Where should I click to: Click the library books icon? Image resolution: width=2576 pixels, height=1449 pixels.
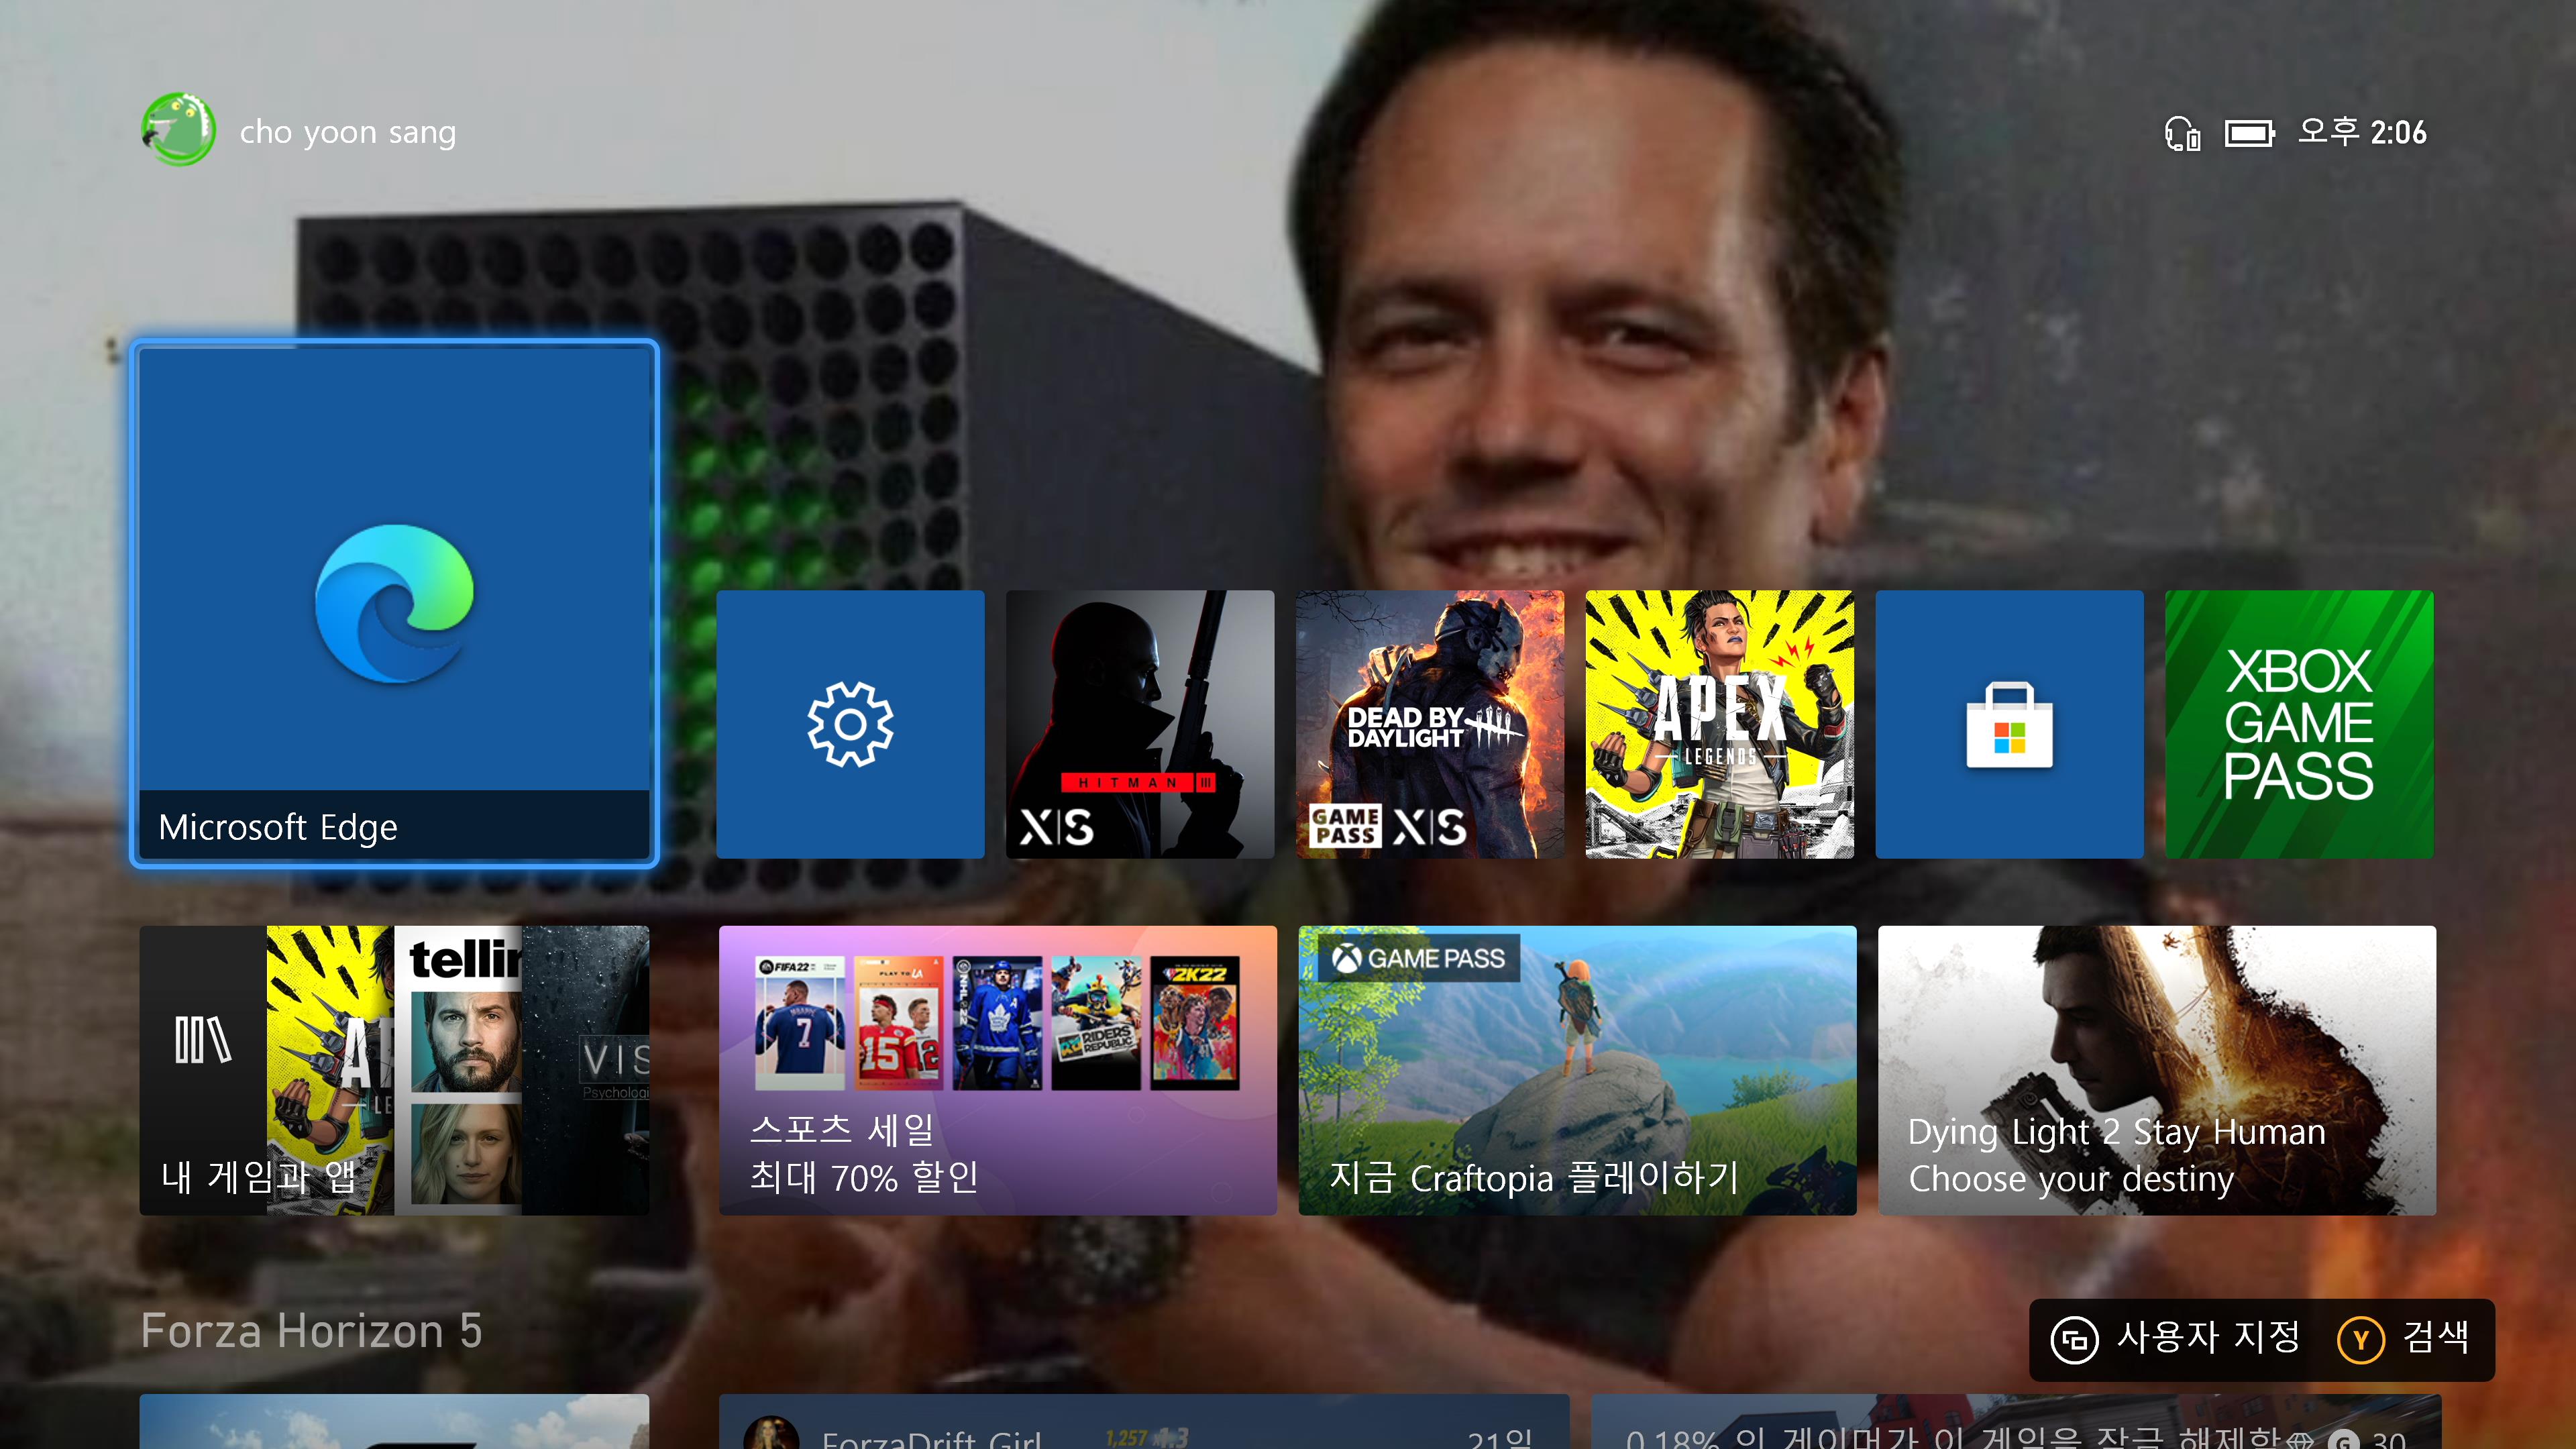pyautogui.click(x=203, y=1040)
